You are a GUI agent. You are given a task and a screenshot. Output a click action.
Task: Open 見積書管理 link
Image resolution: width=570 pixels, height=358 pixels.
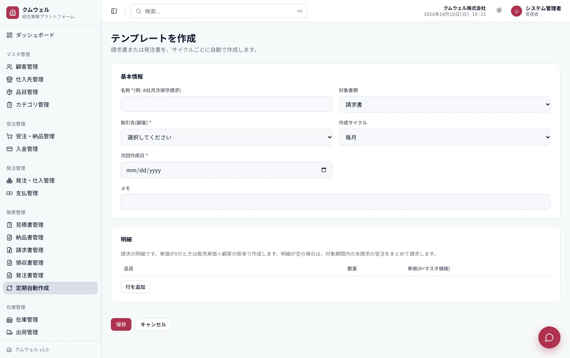(50, 225)
